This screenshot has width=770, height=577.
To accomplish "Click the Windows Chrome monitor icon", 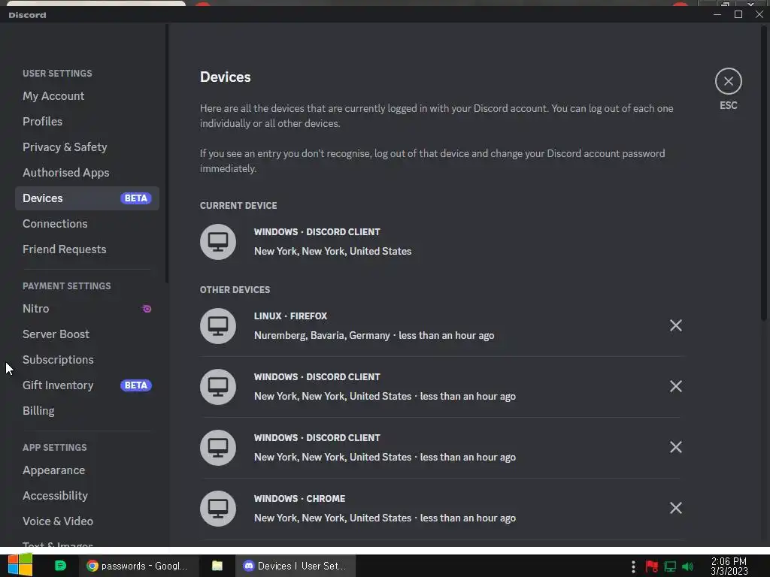I will 218,509.
